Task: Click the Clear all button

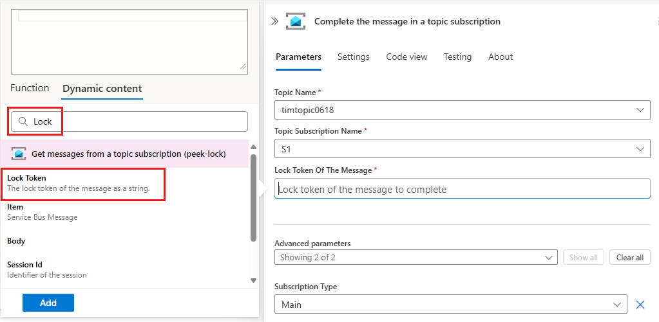Action: pyautogui.click(x=629, y=257)
